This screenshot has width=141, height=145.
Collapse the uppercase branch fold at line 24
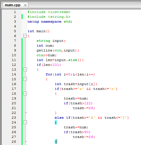coord(25,122)
